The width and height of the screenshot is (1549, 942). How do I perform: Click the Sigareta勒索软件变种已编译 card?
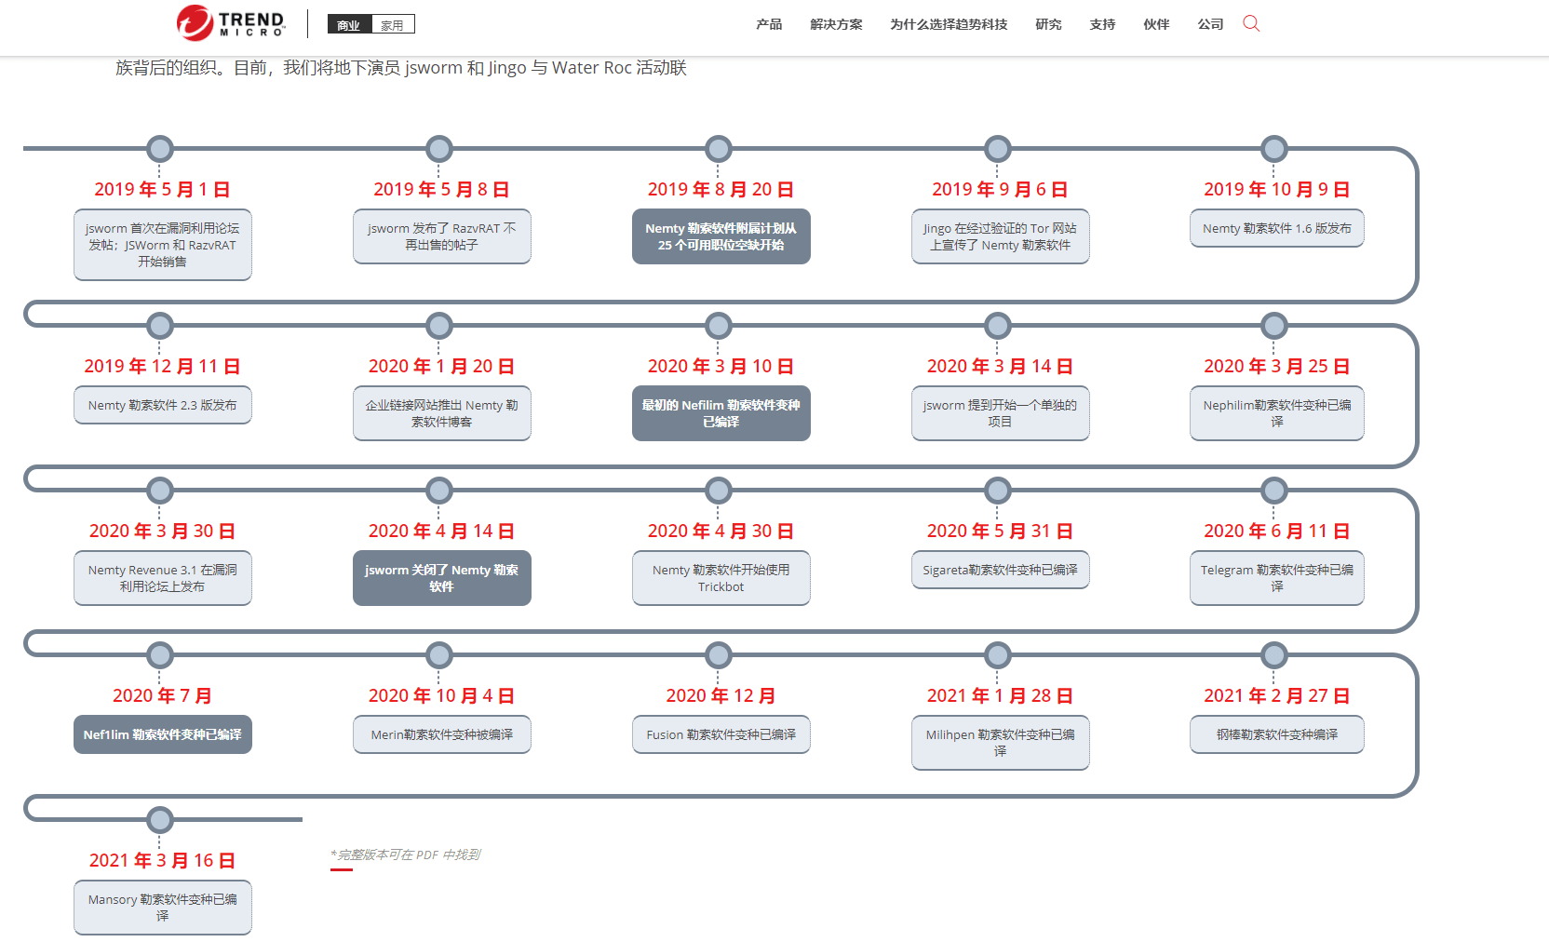click(1001, 570)
